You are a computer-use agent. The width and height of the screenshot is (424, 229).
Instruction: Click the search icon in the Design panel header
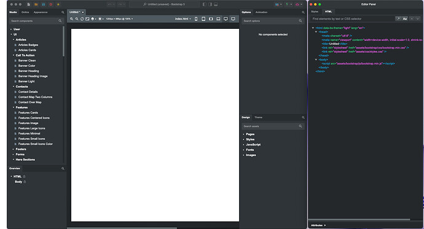tap(303, 117)
